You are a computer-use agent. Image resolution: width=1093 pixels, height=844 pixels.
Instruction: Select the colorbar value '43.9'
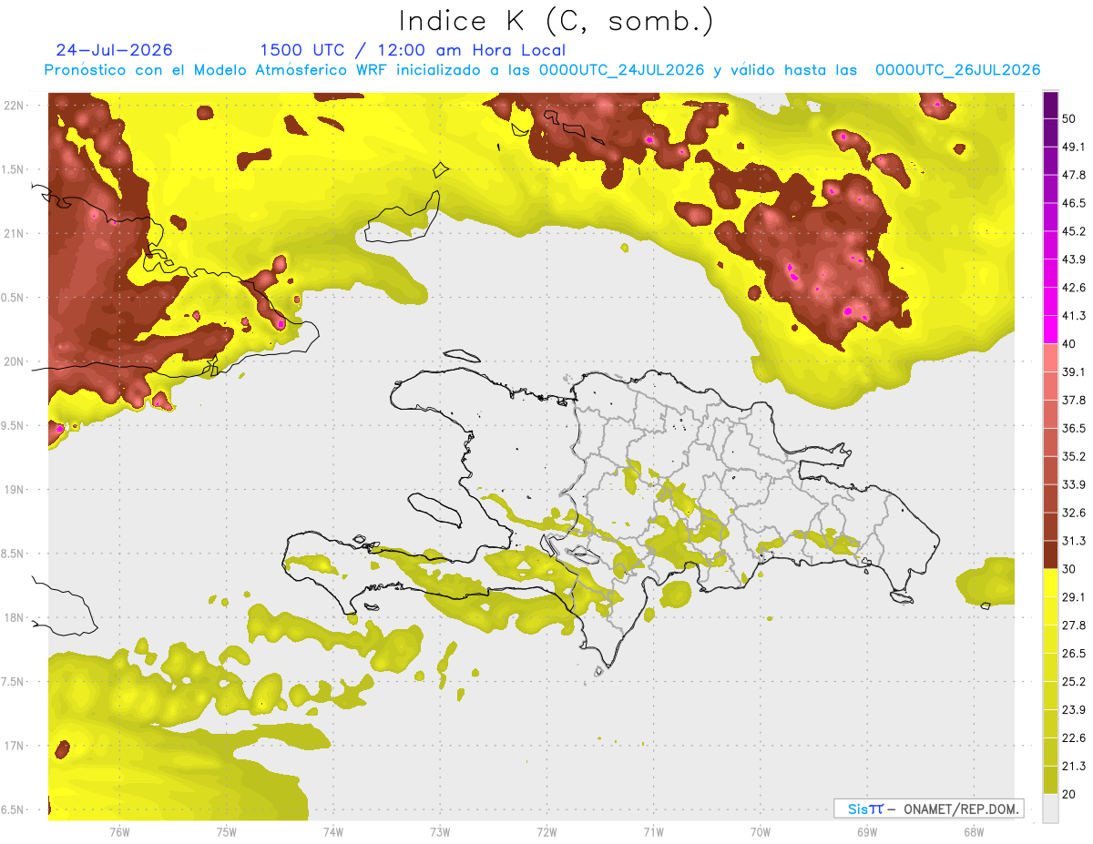(x=1074, y=259)
